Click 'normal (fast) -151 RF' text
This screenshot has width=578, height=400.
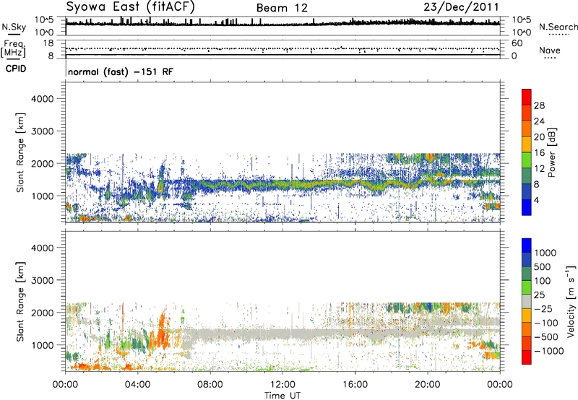[x=121, y=71]
